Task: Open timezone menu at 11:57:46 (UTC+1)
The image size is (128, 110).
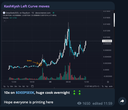Action: point(92,86)
